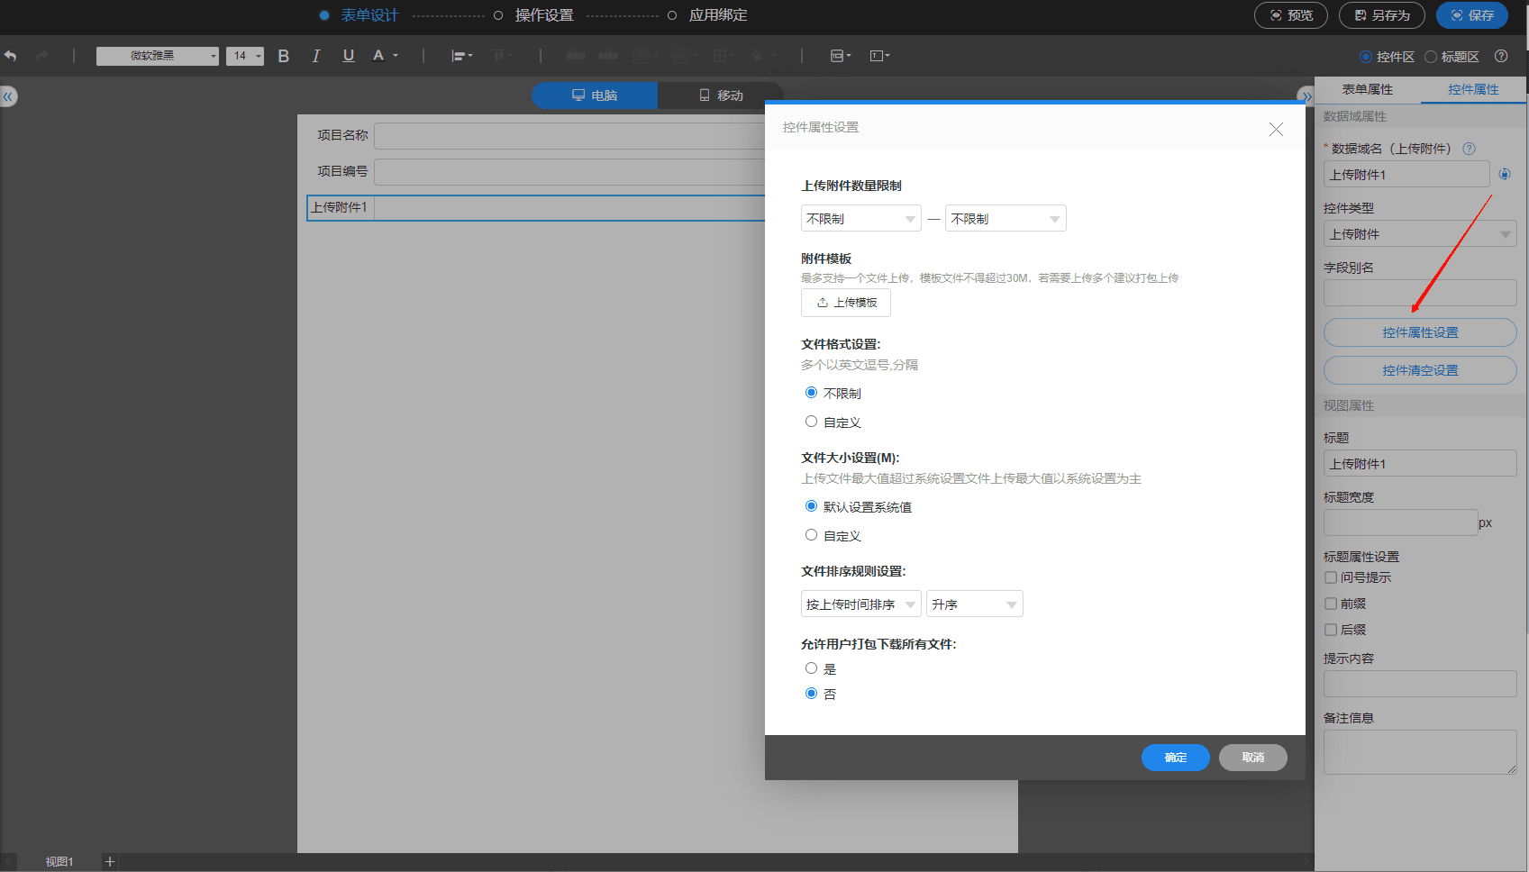Viewport: 1529px width, 872px height.
Task: Click the 标题宽度 input field
Action: 1400,522
